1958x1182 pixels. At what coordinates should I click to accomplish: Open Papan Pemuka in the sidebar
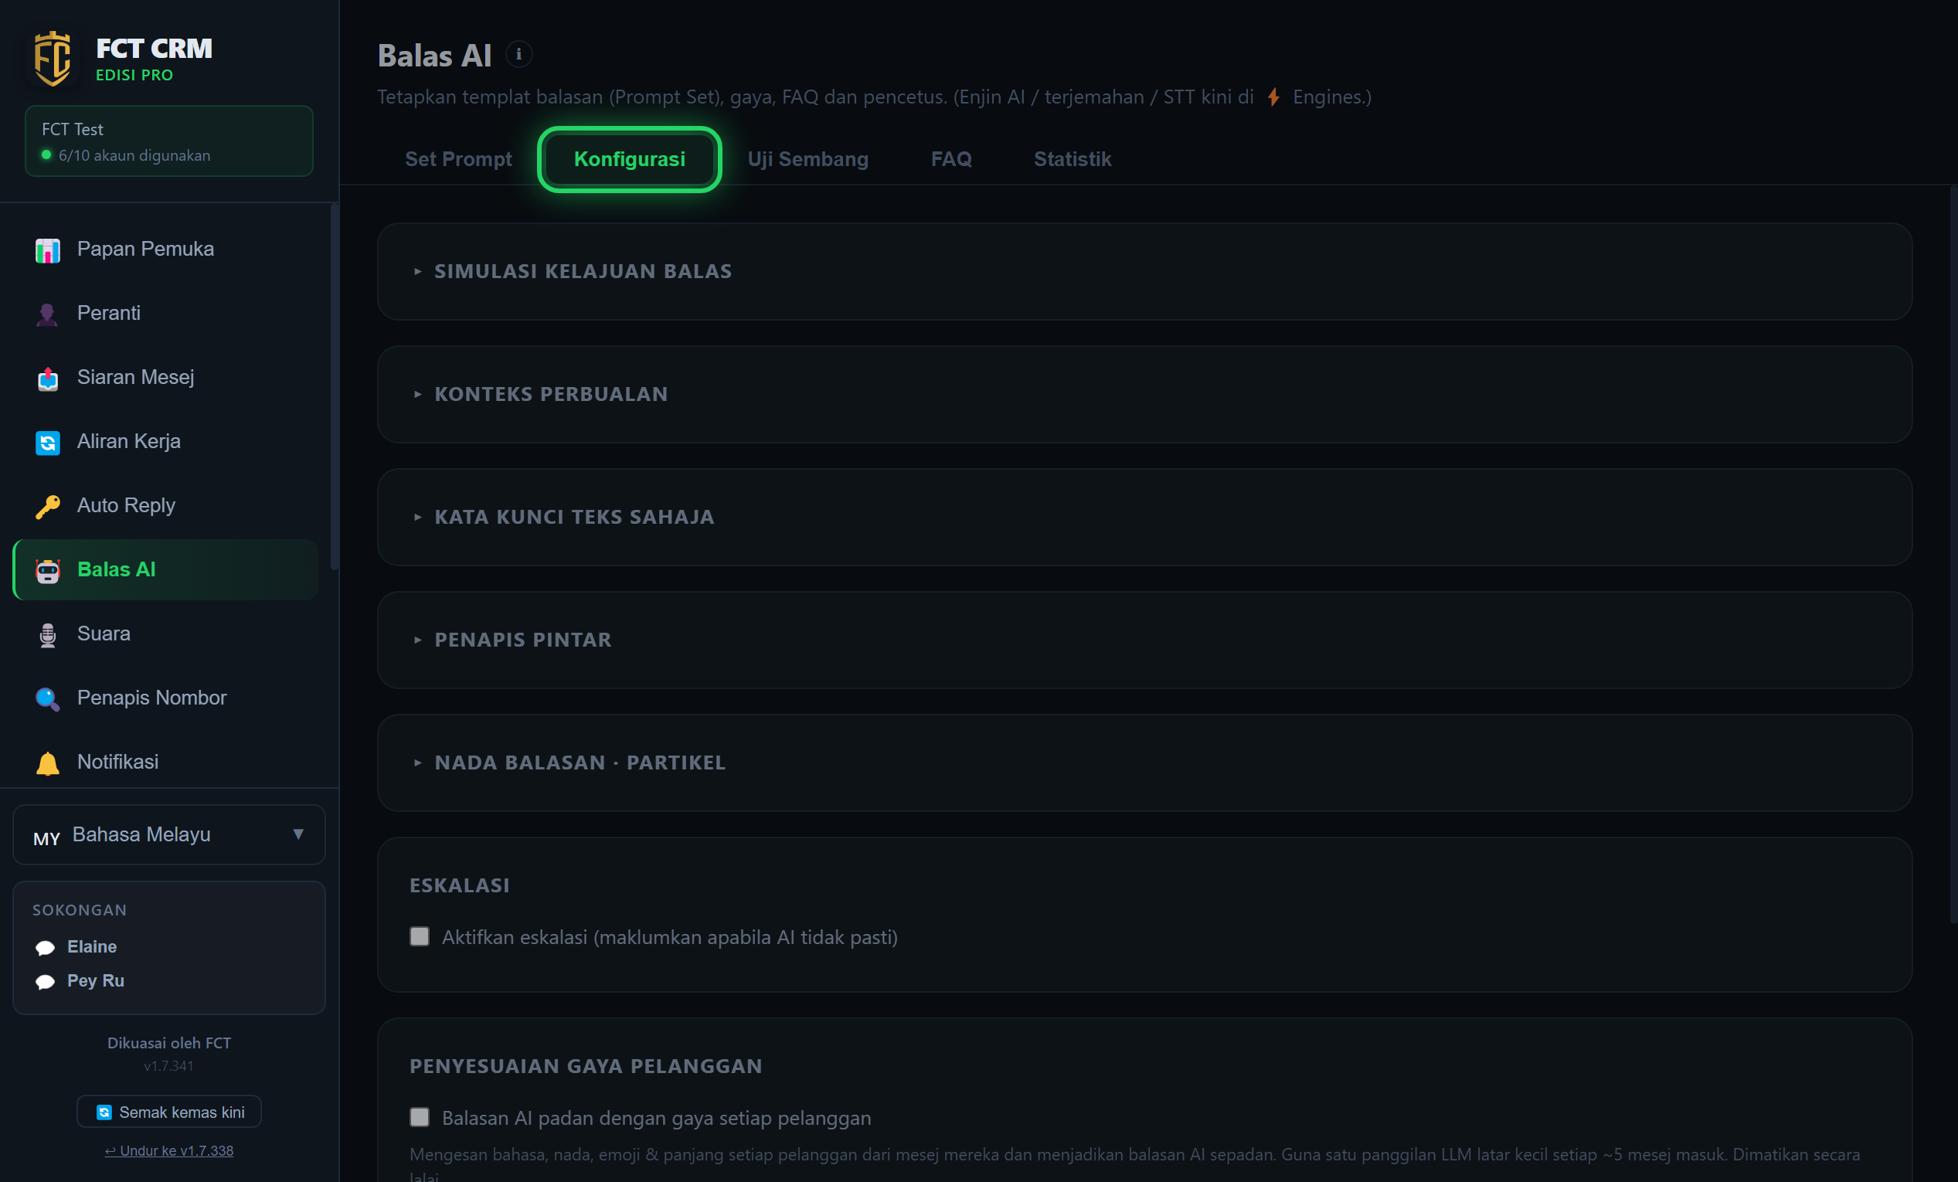pyautogui.click(x=165, y=250)
